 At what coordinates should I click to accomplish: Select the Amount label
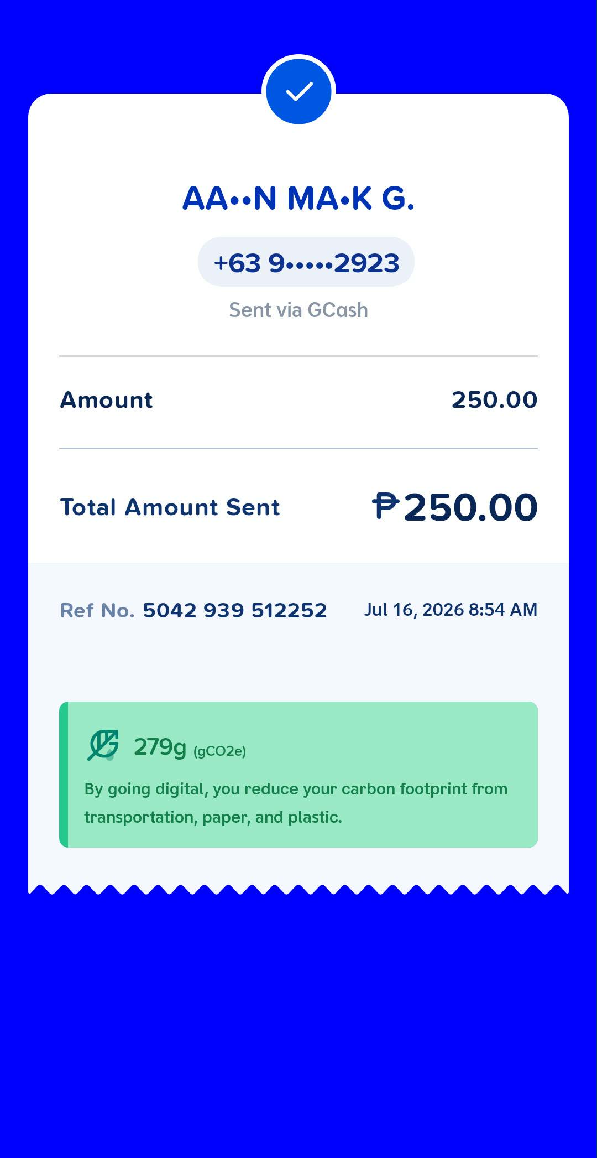[107, 400]
